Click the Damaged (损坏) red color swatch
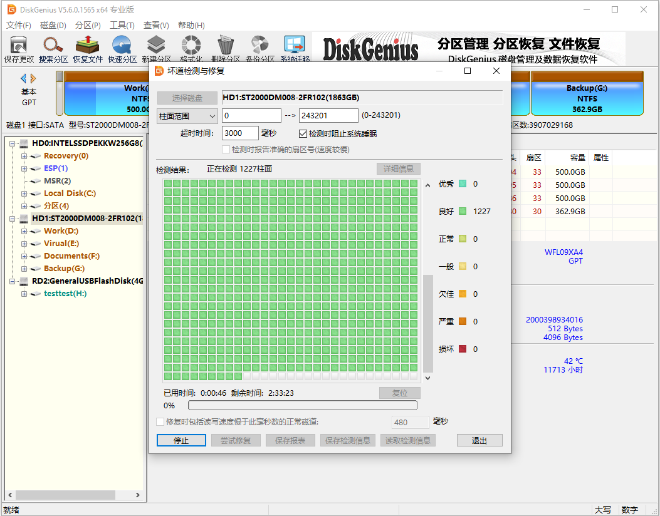The image size is (660, 516). point(463,349)
